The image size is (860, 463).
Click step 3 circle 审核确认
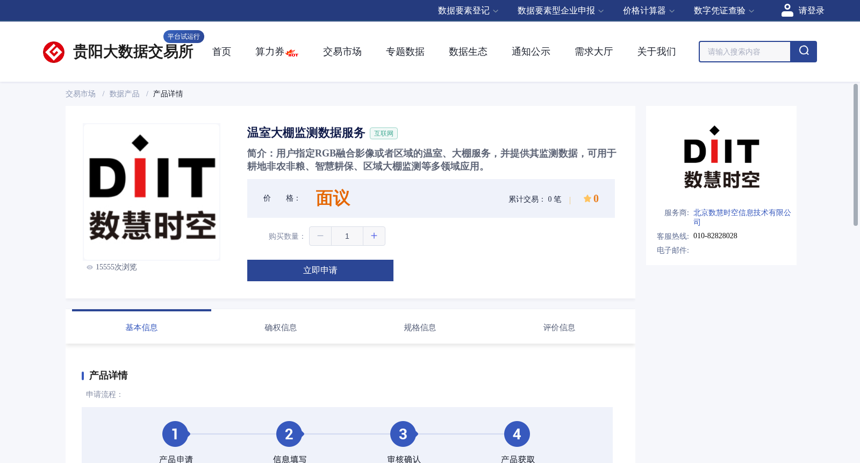[403, 434]
